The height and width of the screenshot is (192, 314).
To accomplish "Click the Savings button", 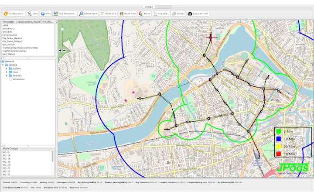I will 178,14.
